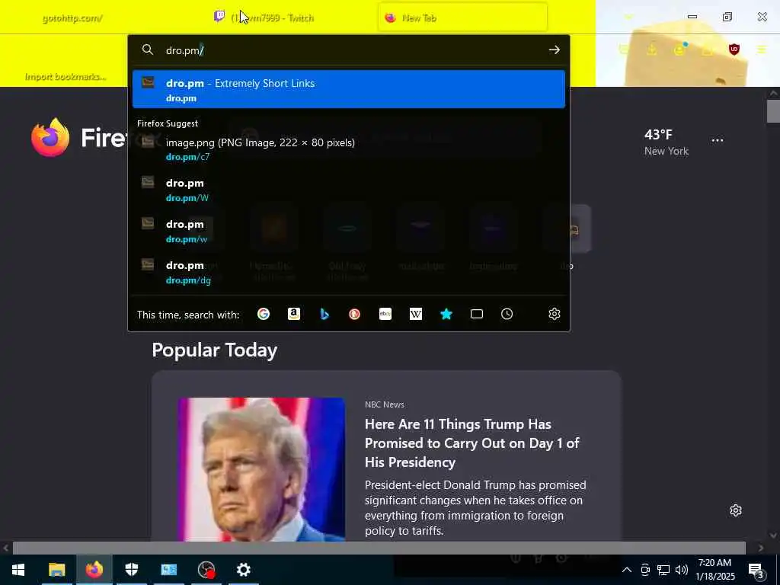Open uBlock Origin extension popup

734,50
